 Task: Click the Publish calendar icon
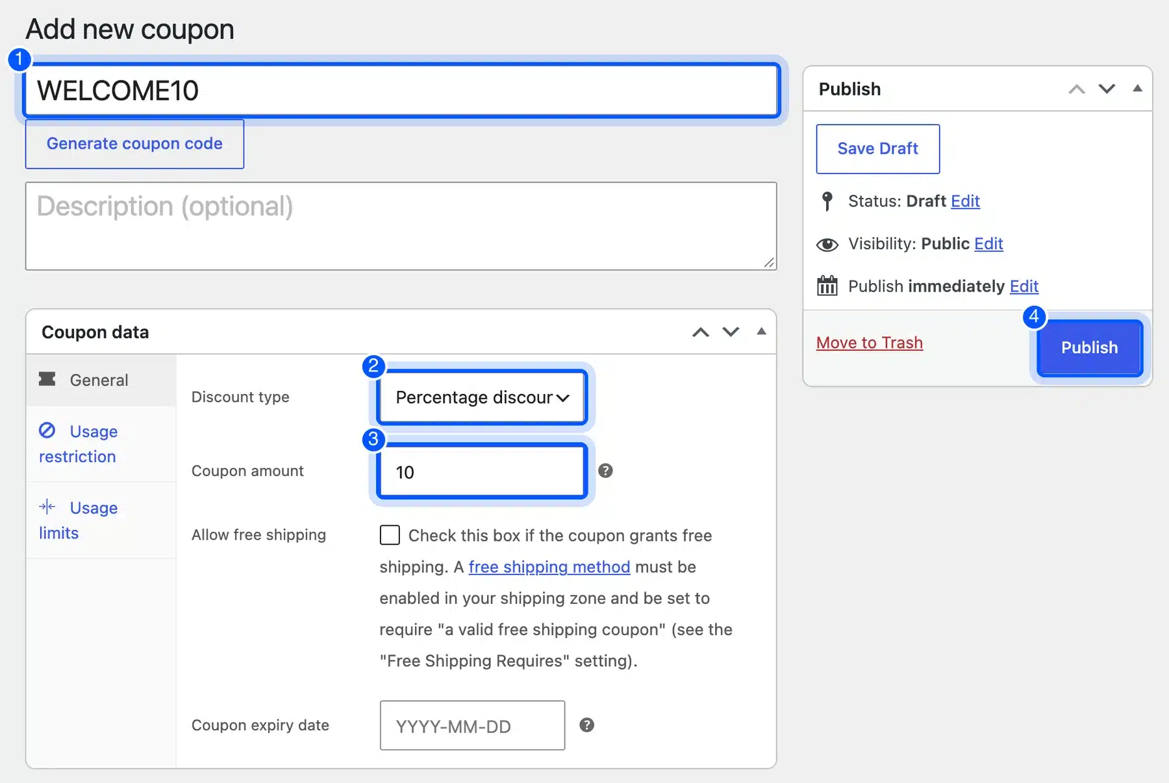click(827, 286)
